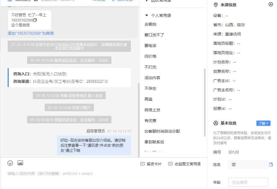Click the 咨询入口 未知 line
277x189 pixels.
tap(40, 74)
